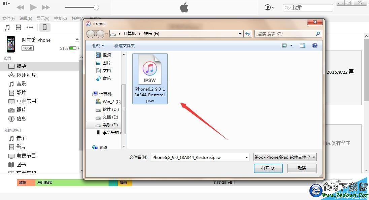
Task: Click the iTunes previous track button
Action: point(21,7)
